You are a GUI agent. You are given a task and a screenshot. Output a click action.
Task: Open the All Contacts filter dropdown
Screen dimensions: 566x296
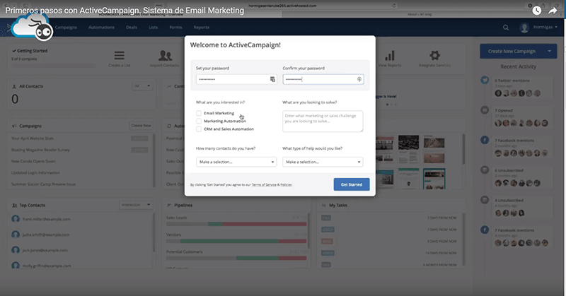coord(142,85)
